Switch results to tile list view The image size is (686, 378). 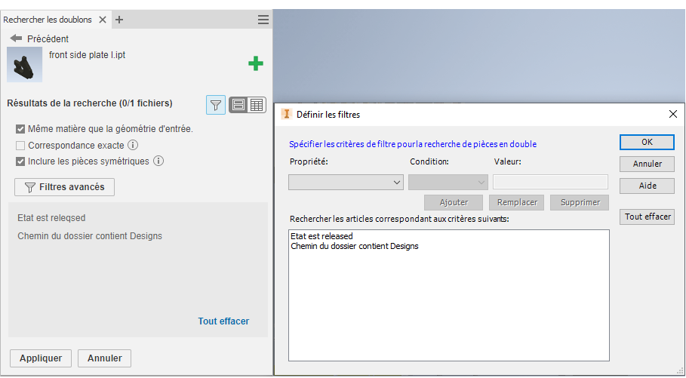[x=238, y=105]
